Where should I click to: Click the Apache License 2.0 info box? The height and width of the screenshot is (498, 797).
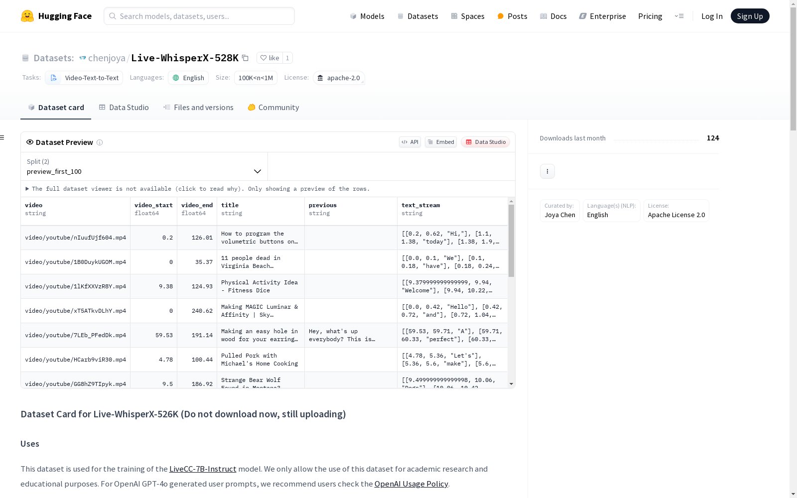[676, 211]
